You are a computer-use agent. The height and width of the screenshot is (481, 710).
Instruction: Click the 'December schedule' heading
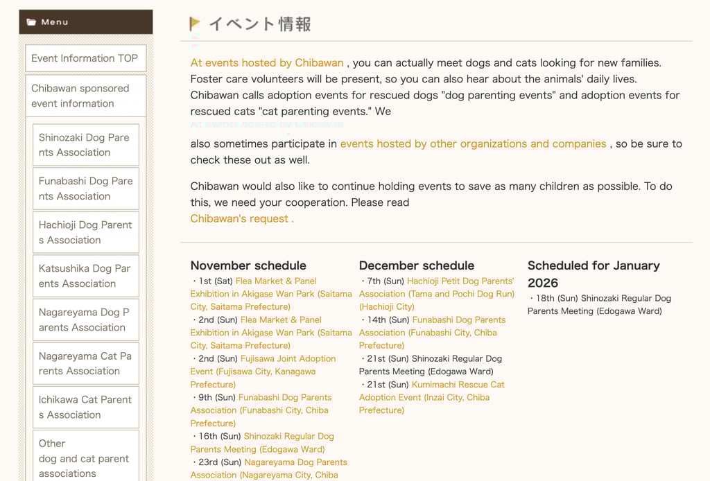417,265
